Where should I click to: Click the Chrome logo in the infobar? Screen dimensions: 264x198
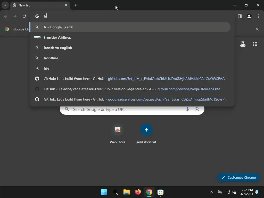(x=7, y=29)
